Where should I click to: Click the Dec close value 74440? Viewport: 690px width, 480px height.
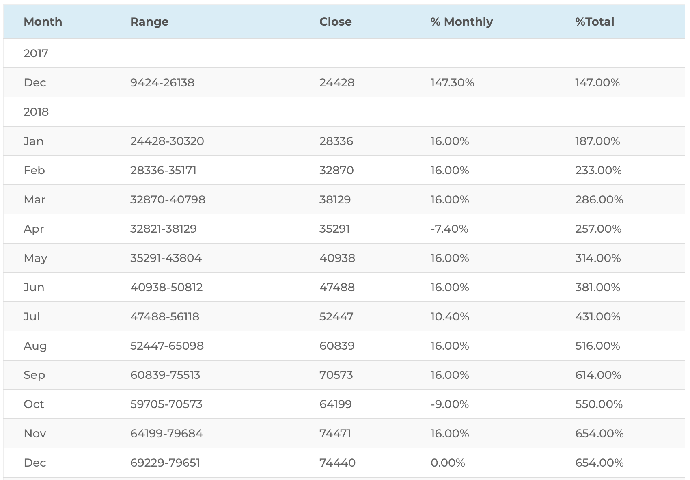click(337, 463)
